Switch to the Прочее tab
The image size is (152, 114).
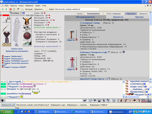139,17
